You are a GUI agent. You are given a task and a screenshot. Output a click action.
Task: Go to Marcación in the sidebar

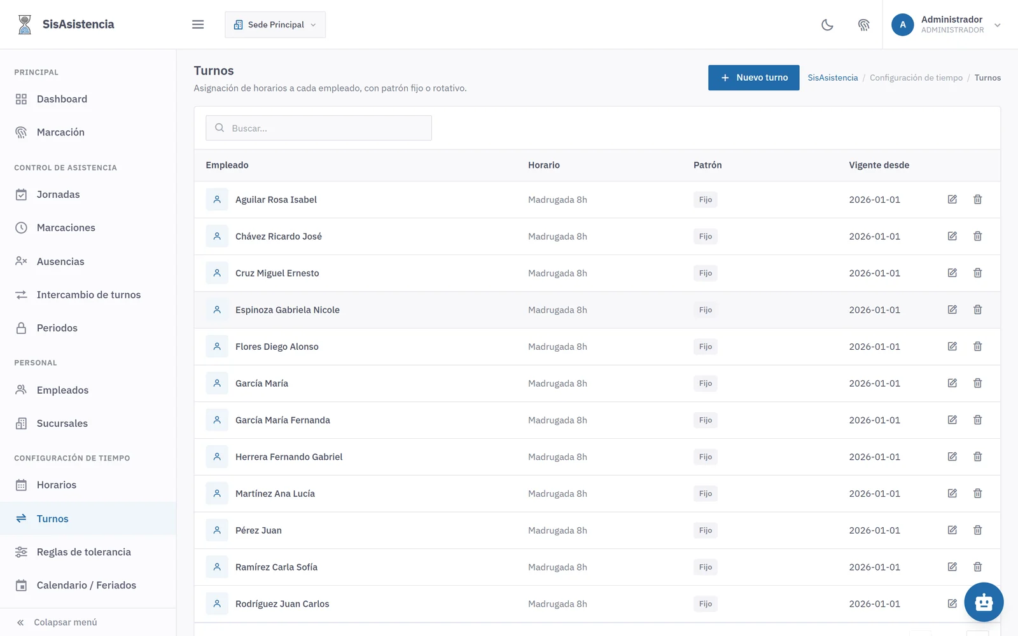[88, 132]
